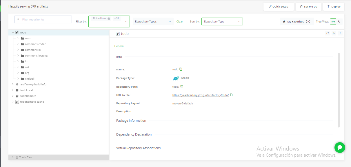Show the +31 additional filters chip
351x167 pixels.
click(x=117, y=18)
